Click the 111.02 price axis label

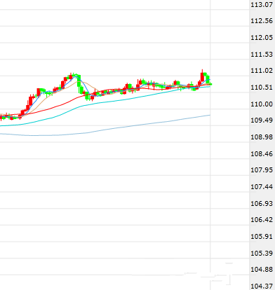click(x=262, y=71)
